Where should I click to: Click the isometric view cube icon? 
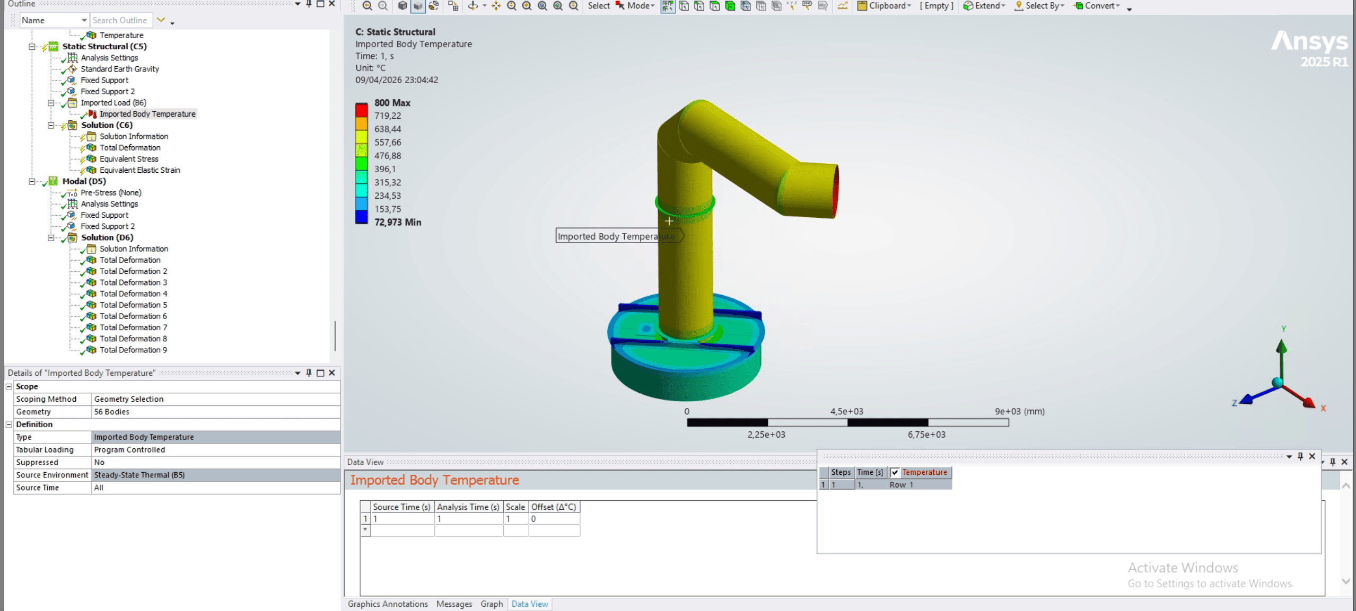tap(403, 6)
